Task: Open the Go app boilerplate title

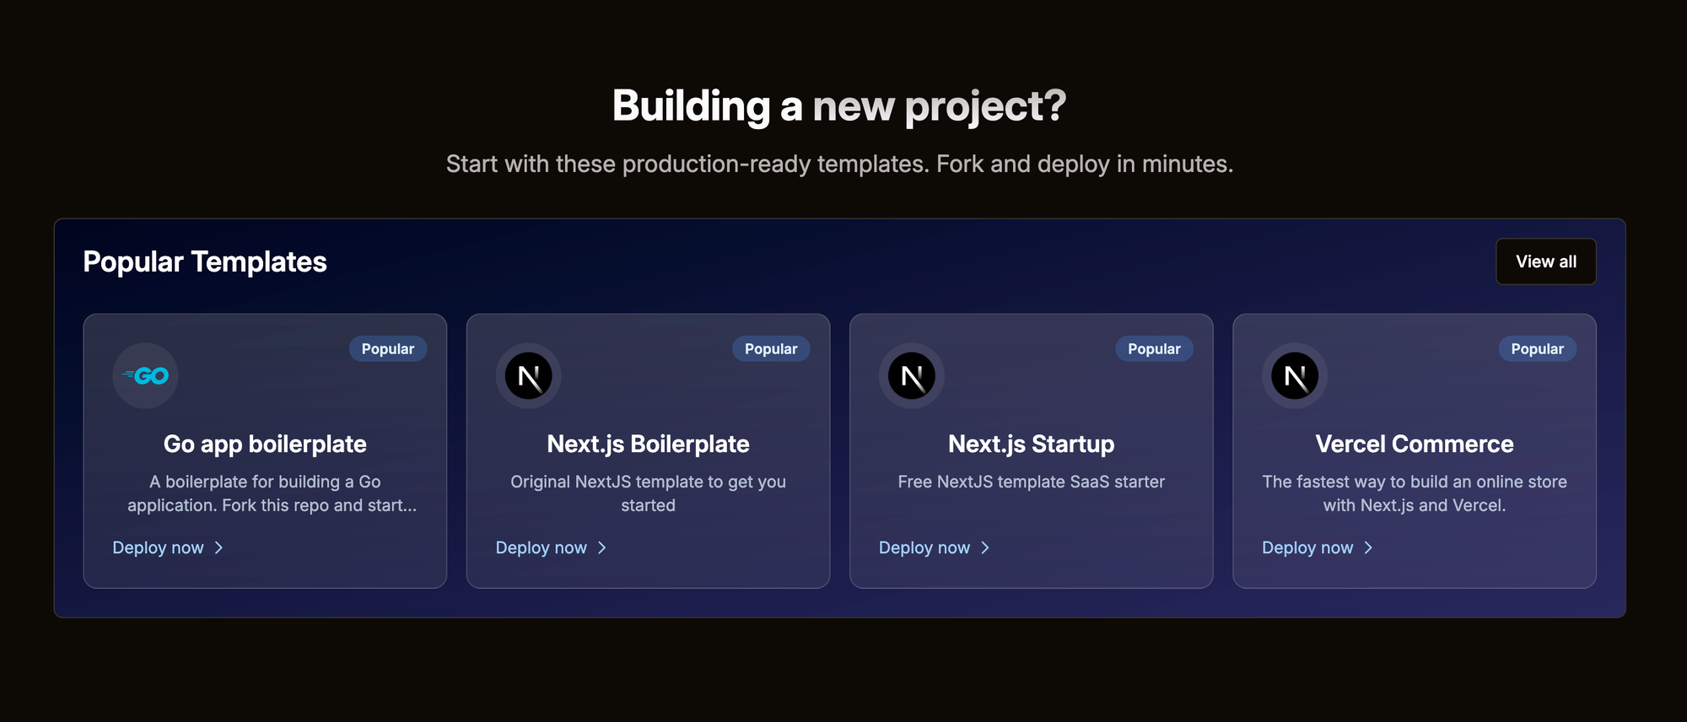Action: pos(265,445)
